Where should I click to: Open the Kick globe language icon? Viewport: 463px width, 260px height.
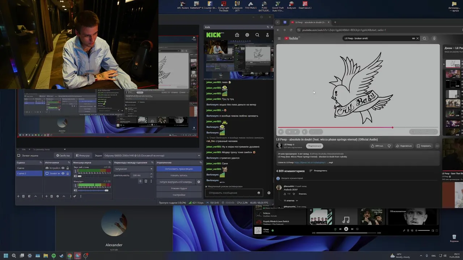pos(247,35)
